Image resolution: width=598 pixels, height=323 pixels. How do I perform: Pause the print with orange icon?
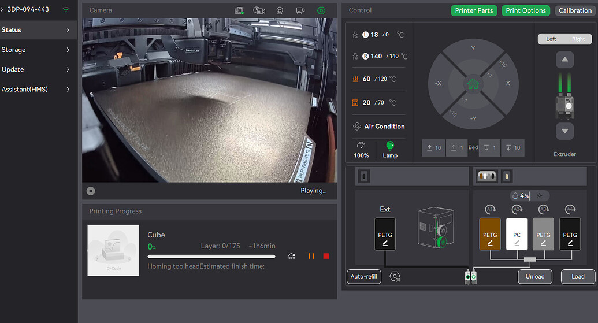coord(311,257)
